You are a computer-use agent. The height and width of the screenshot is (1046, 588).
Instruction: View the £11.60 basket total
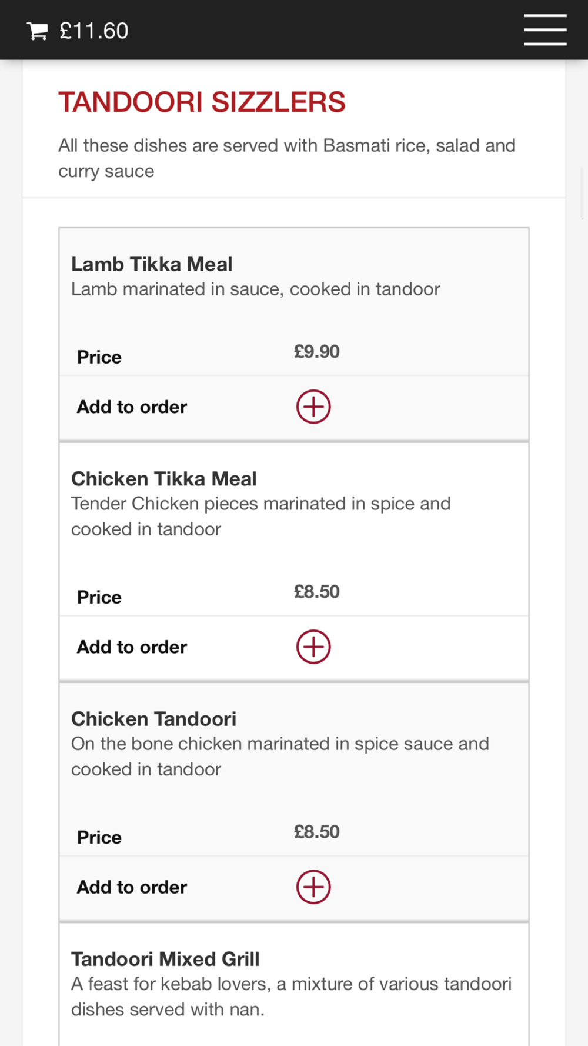(94, 31)
